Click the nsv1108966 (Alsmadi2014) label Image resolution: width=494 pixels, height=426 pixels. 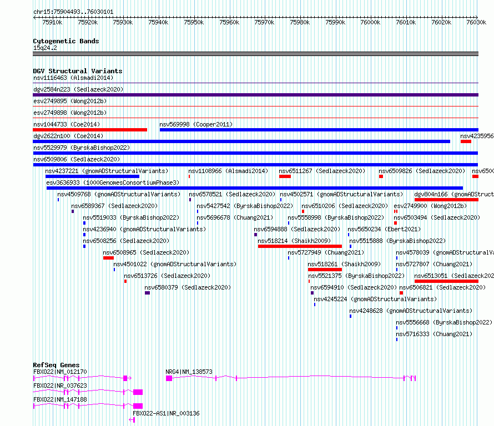point(228,171)
